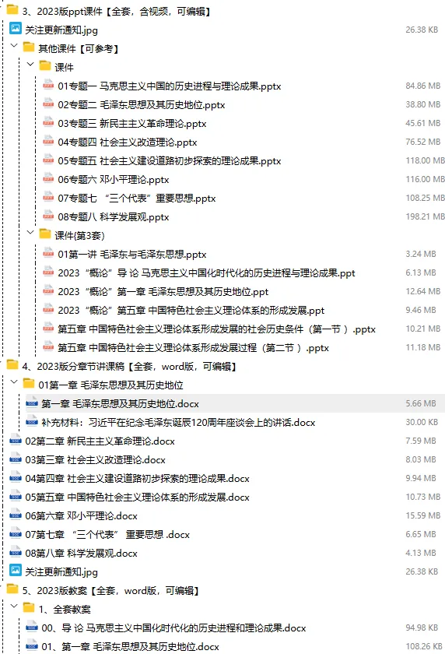
Task: Select file name 02第二章 新民主主义革命理论.docx
Action: point(100,441)
